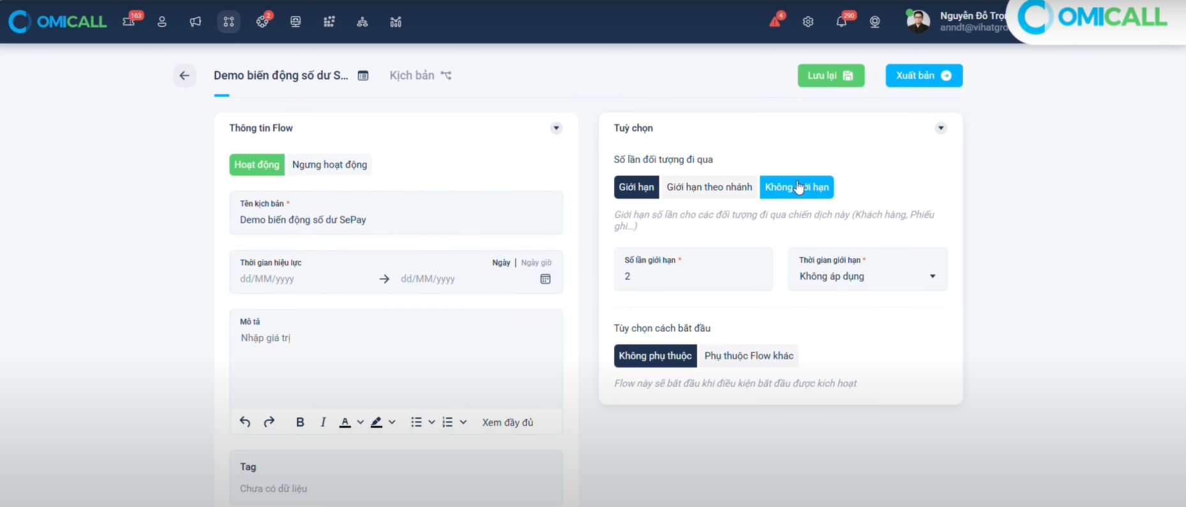Collapse the Thông tin Flow panel
This screenshot has width=1186, height=507.
pyautogui.click(x=556, y=128)
